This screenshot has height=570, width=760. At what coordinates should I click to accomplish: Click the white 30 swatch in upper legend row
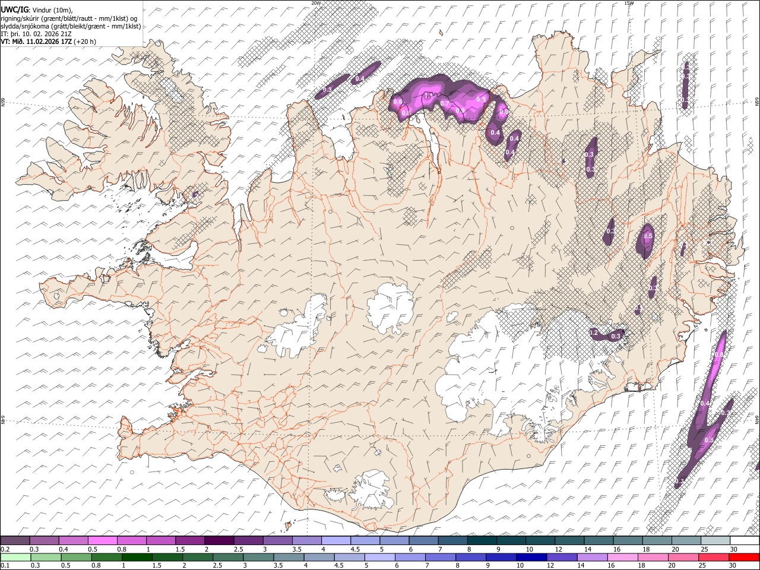pyautogui.click(x=744, y=541)
